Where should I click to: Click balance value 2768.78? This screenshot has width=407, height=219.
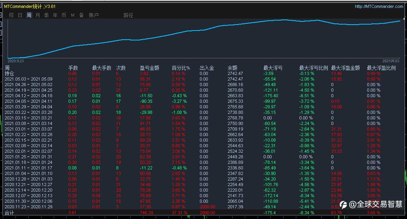[235, 118]
